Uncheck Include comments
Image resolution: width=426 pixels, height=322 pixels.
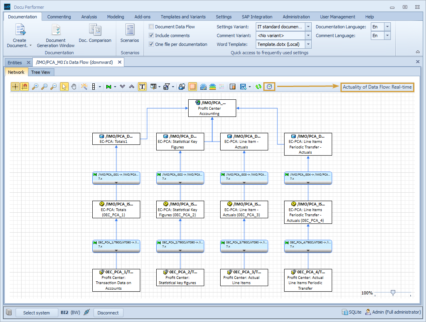tap(151, 35)
